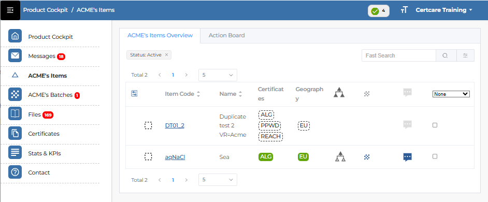The height and width of the screenshot is (202, 488).
Task: Click the column settings icon in header
Action: [x=135, y=93]
